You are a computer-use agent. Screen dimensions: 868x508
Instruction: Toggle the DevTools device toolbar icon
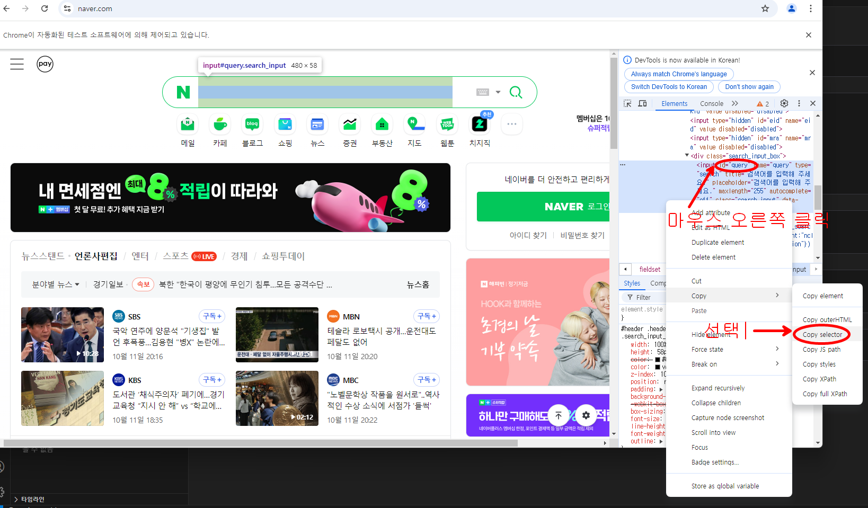(642, 103)
